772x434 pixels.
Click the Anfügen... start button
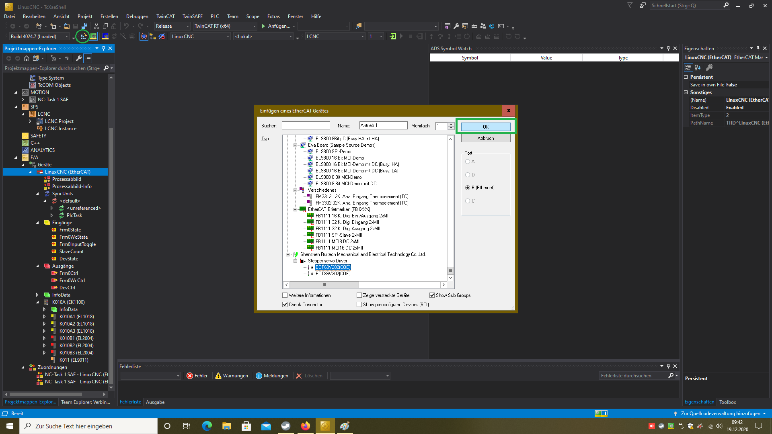276,26
